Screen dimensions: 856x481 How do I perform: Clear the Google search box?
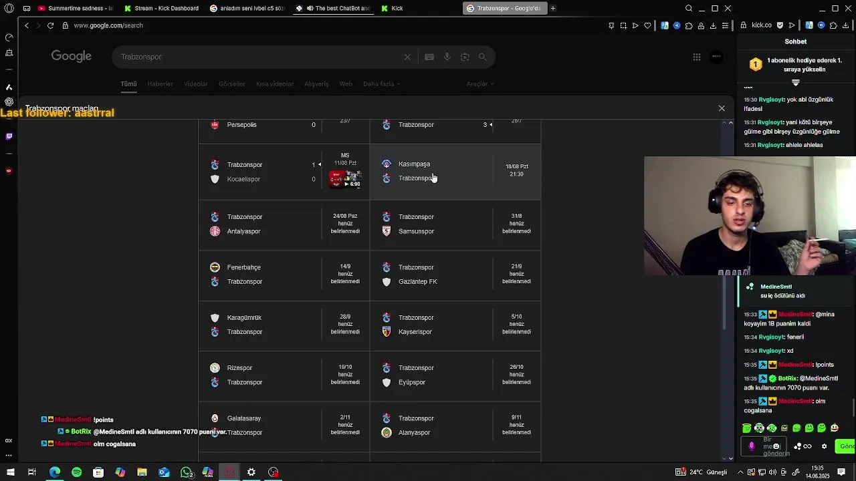click(x=407, y=57)
